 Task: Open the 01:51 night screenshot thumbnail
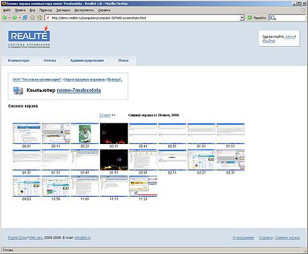(x=114, y=160)
